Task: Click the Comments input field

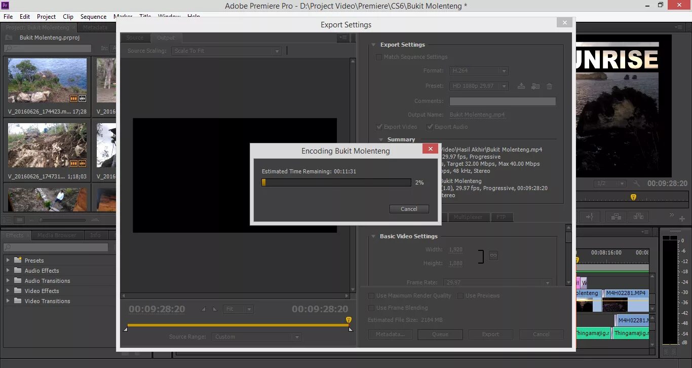Action: tap(503, 101)
